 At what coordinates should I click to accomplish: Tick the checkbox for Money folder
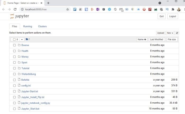point(14,57)
